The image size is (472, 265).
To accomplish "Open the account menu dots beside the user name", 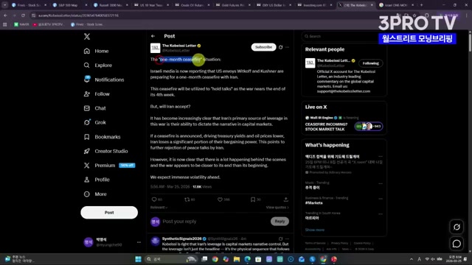I will pyautogui.click(x=139, y=242).
